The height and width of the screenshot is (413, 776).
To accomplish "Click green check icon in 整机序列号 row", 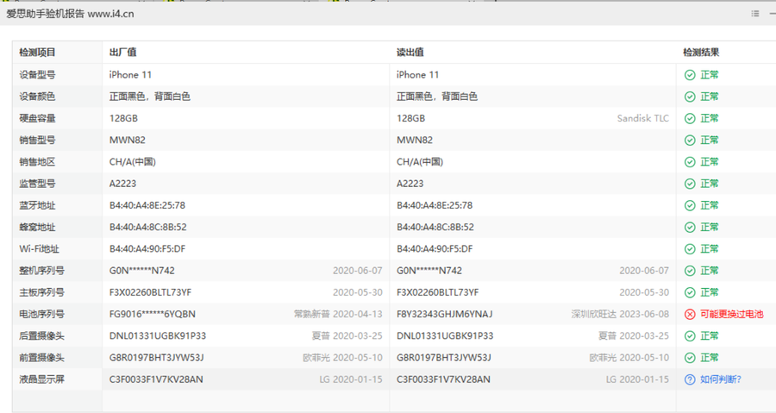I will coord(690,271).
